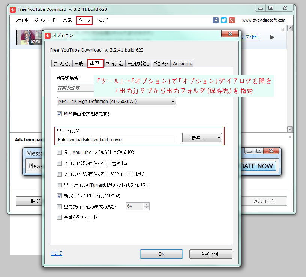Switch to the Accounts tab
Image resolution: width=306 pixels, height=277 pixels.
point(183,64)
